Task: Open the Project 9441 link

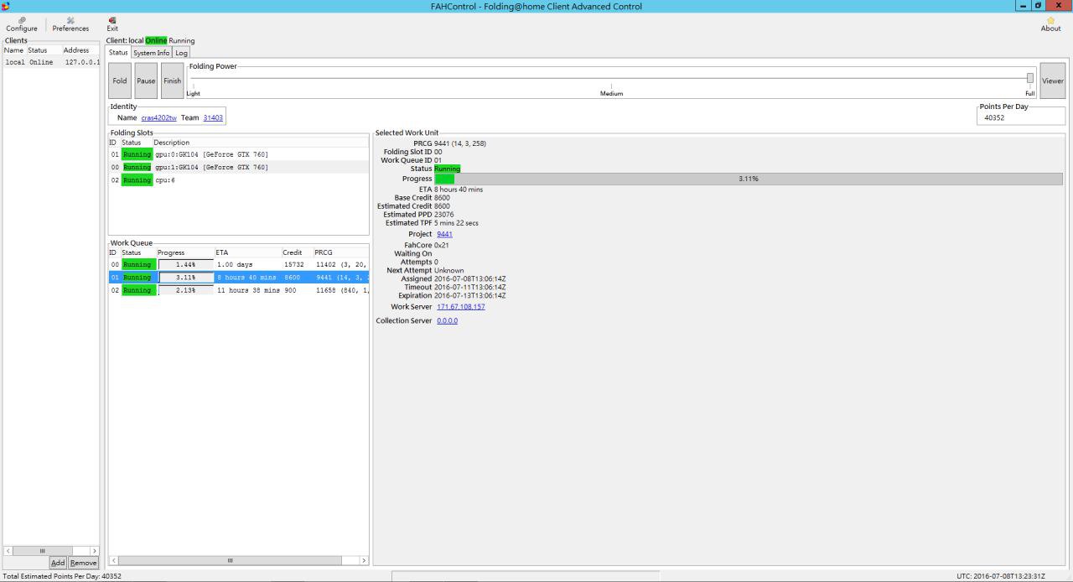Action: click(x=444, y=234)
